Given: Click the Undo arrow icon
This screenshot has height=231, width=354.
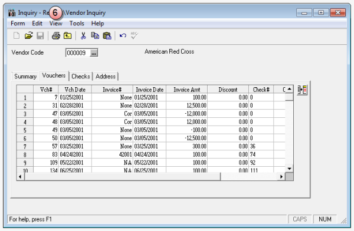Looking at the screenshot, I should (123, 35).
